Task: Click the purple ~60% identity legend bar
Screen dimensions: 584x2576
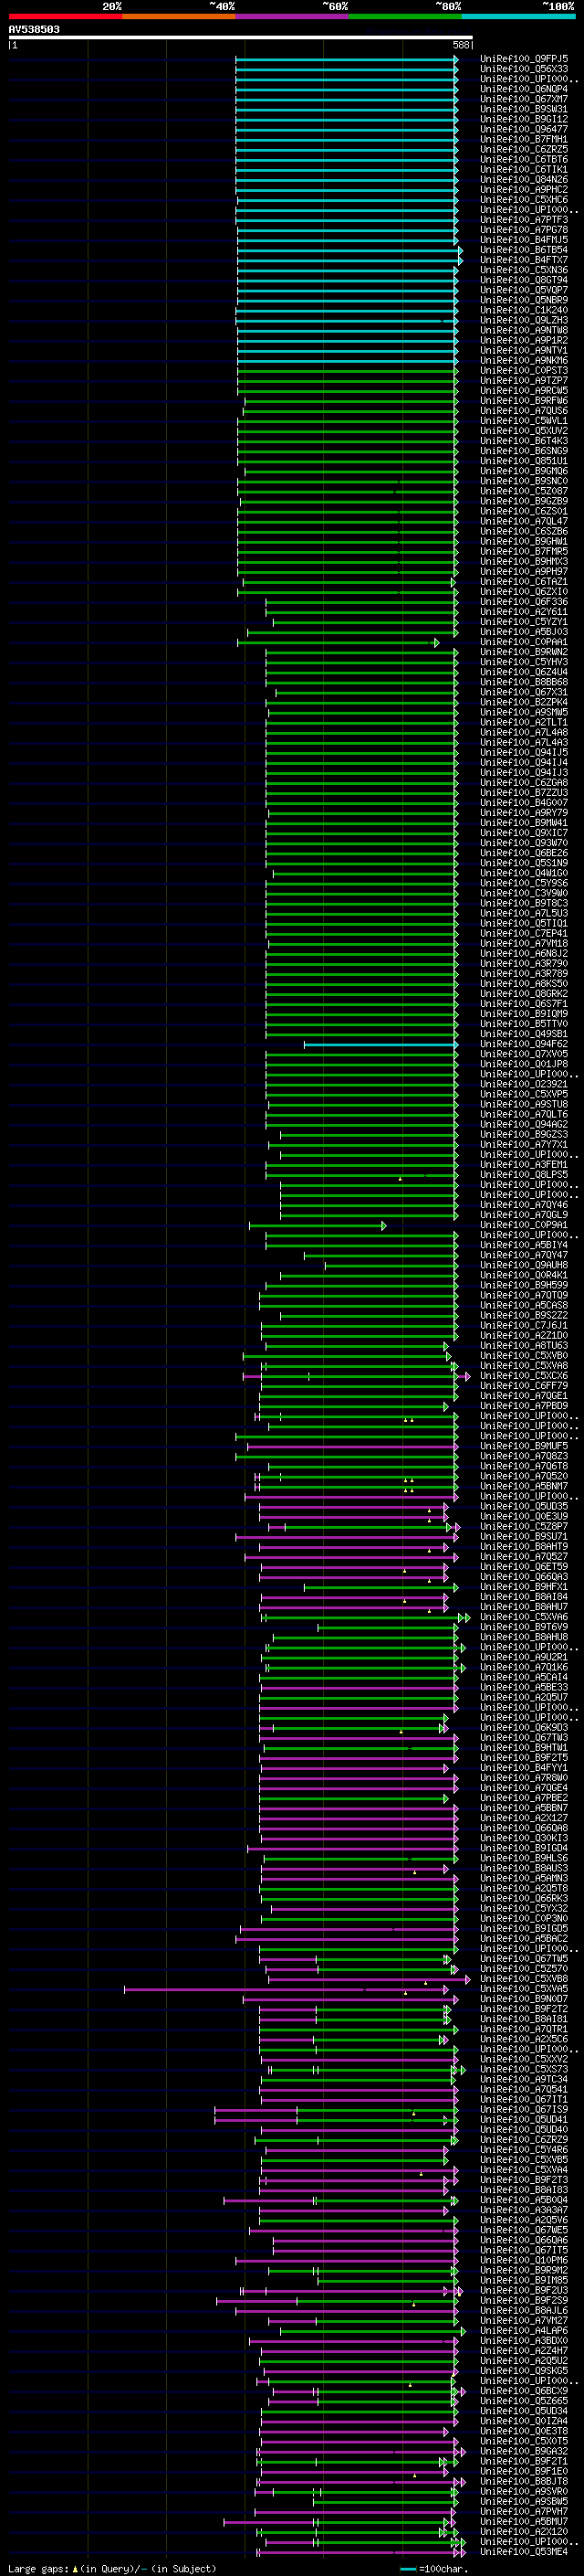Action: [293, 16]
